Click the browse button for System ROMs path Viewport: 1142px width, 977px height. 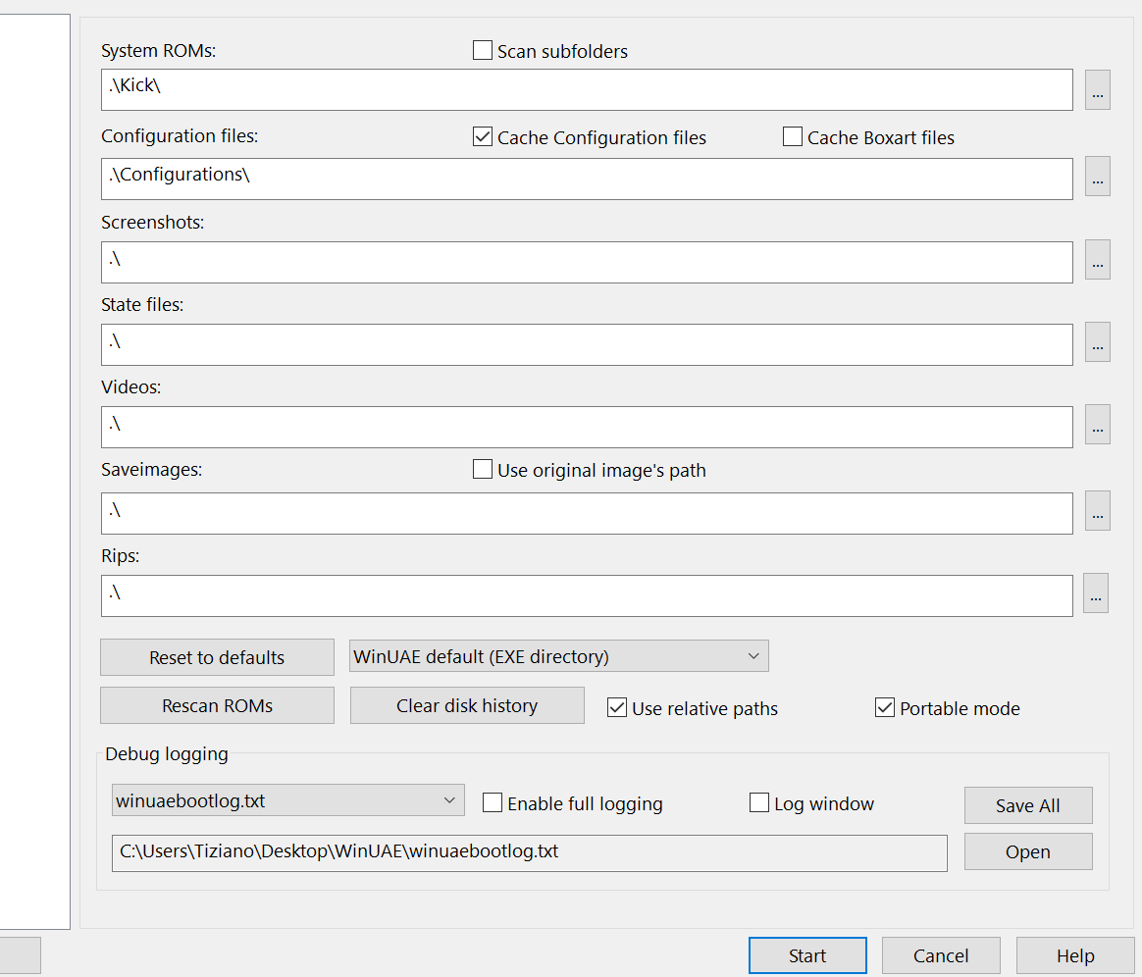click(1097, 90)
